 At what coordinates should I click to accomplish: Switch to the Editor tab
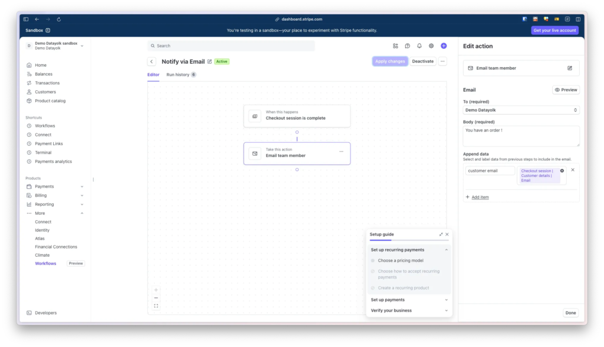[153, 75]
